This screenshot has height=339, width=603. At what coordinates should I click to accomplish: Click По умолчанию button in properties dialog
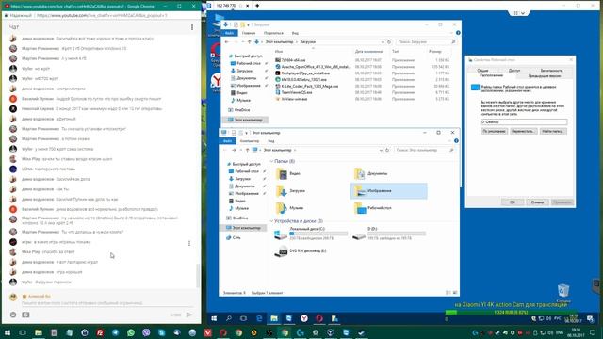click(494, 132)
